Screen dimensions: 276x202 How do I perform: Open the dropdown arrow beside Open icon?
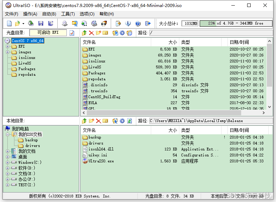tap(23, 23)
